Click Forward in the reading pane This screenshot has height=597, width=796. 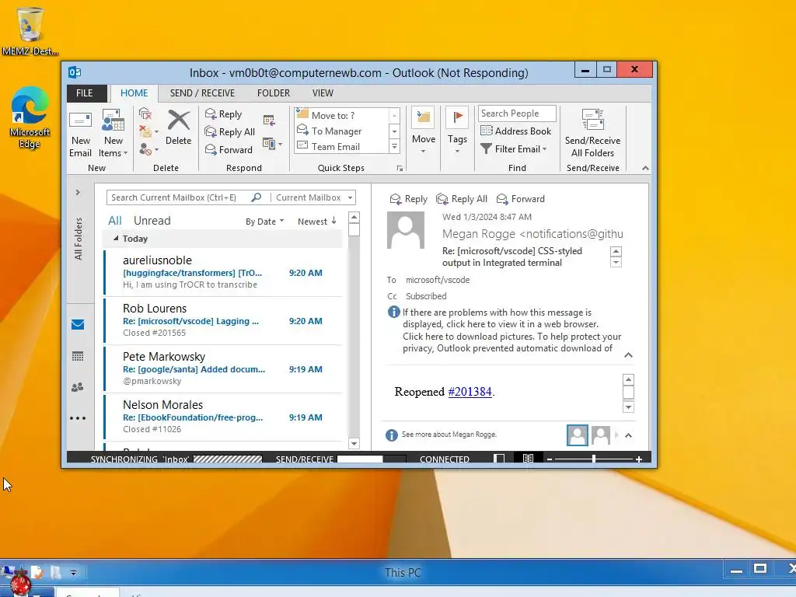[x=520, y=199]
